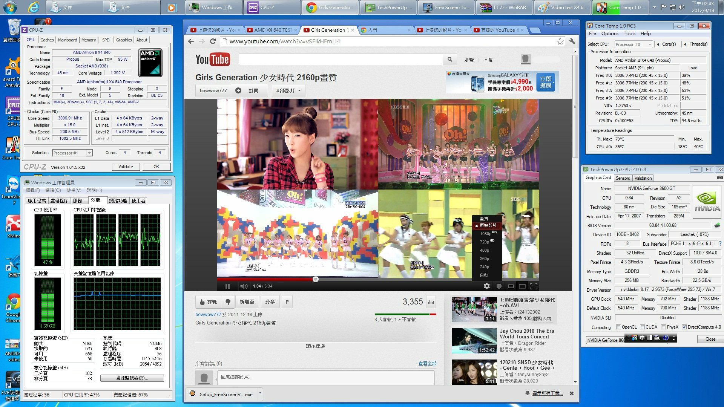The width and height of the screenshot is (724, 407).
Task: Flag the video with flag icon
Action: pyautogui.click(x=287, y=302)
